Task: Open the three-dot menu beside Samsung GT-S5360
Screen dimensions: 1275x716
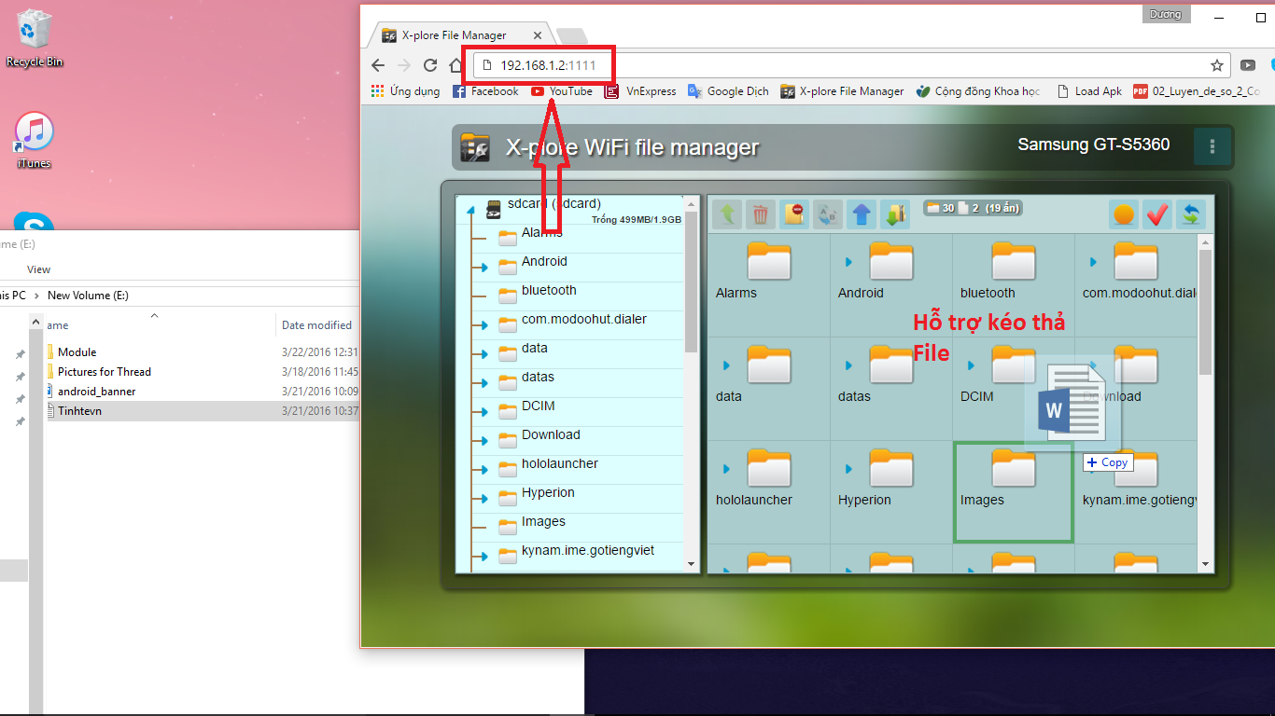Action: pos(1212,146)
